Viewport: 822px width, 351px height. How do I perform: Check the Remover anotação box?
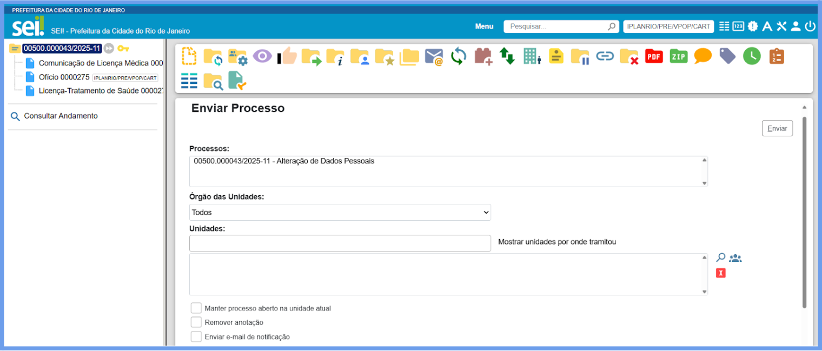pyautogui.click(x=196, y=322)
